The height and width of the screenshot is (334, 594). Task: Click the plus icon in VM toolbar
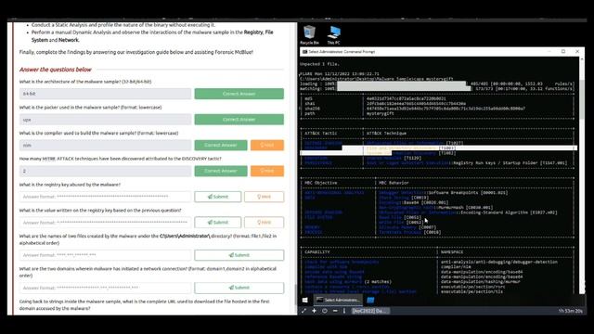[314, 311]
